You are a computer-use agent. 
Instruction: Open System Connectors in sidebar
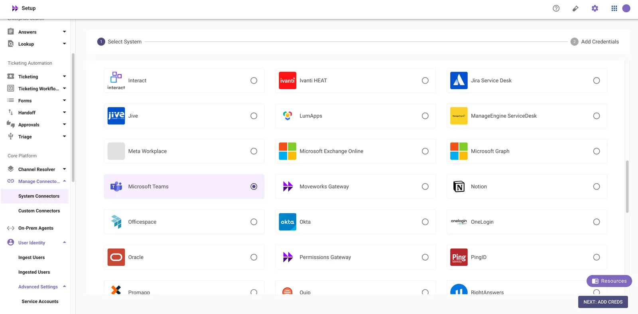point(35,196)
